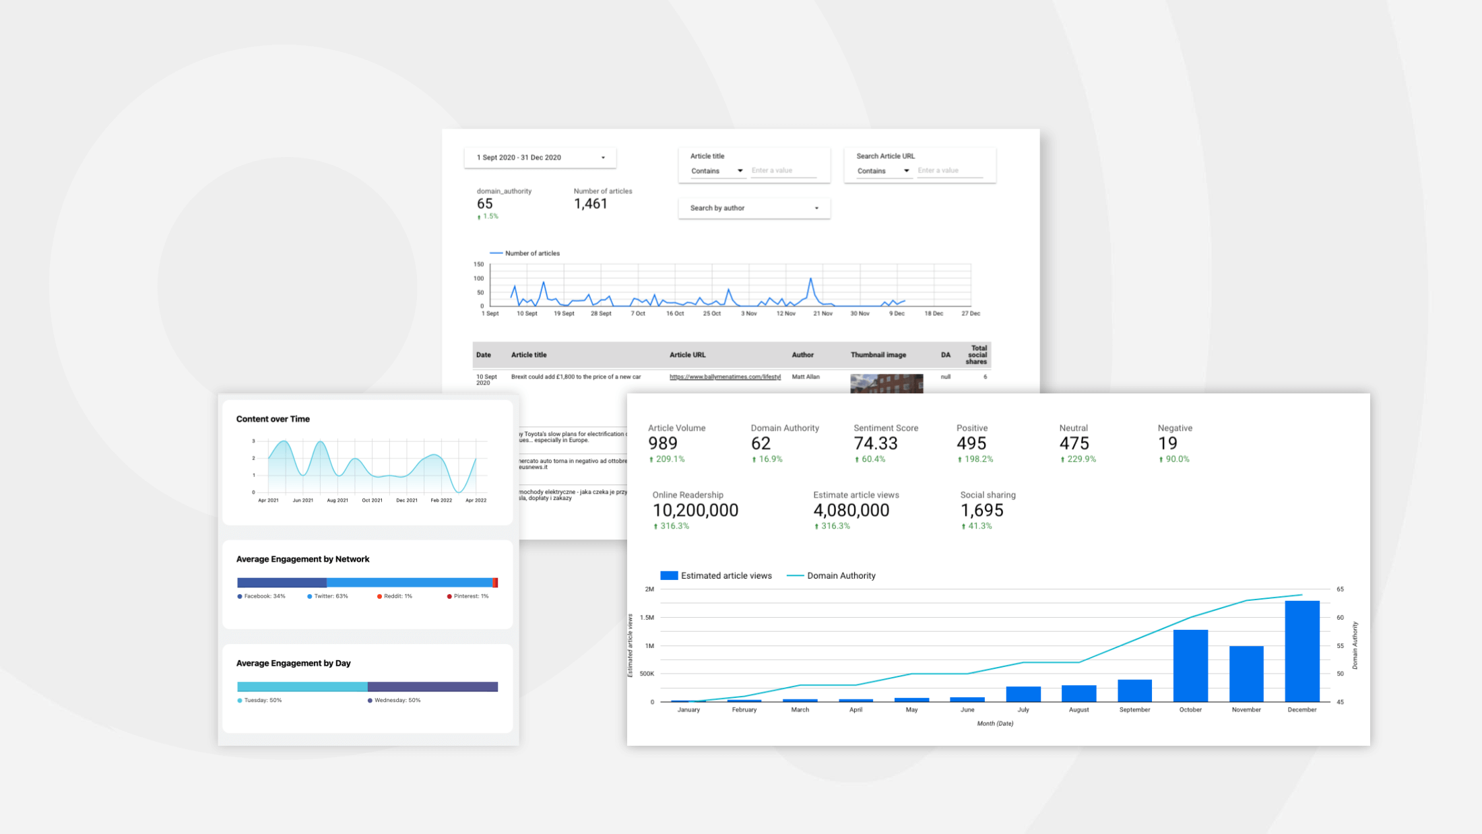
Task: Click the December bar in the views chart
Action: [x=1302, y=651]
